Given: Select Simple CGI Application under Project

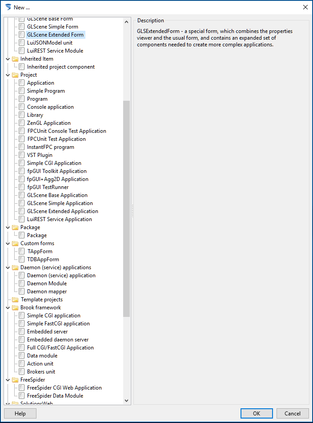Looking at the screenshot, I should [x=54, y=163].
